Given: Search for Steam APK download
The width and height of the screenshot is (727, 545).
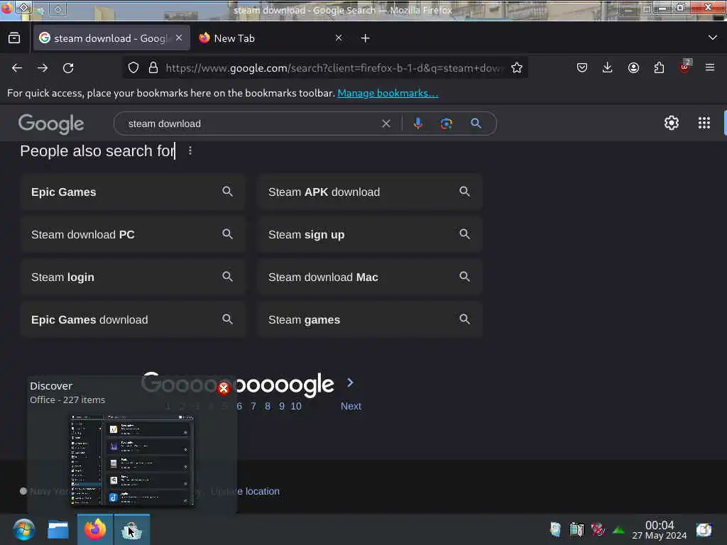Looking at the screenshot, I should pos(369,192).
